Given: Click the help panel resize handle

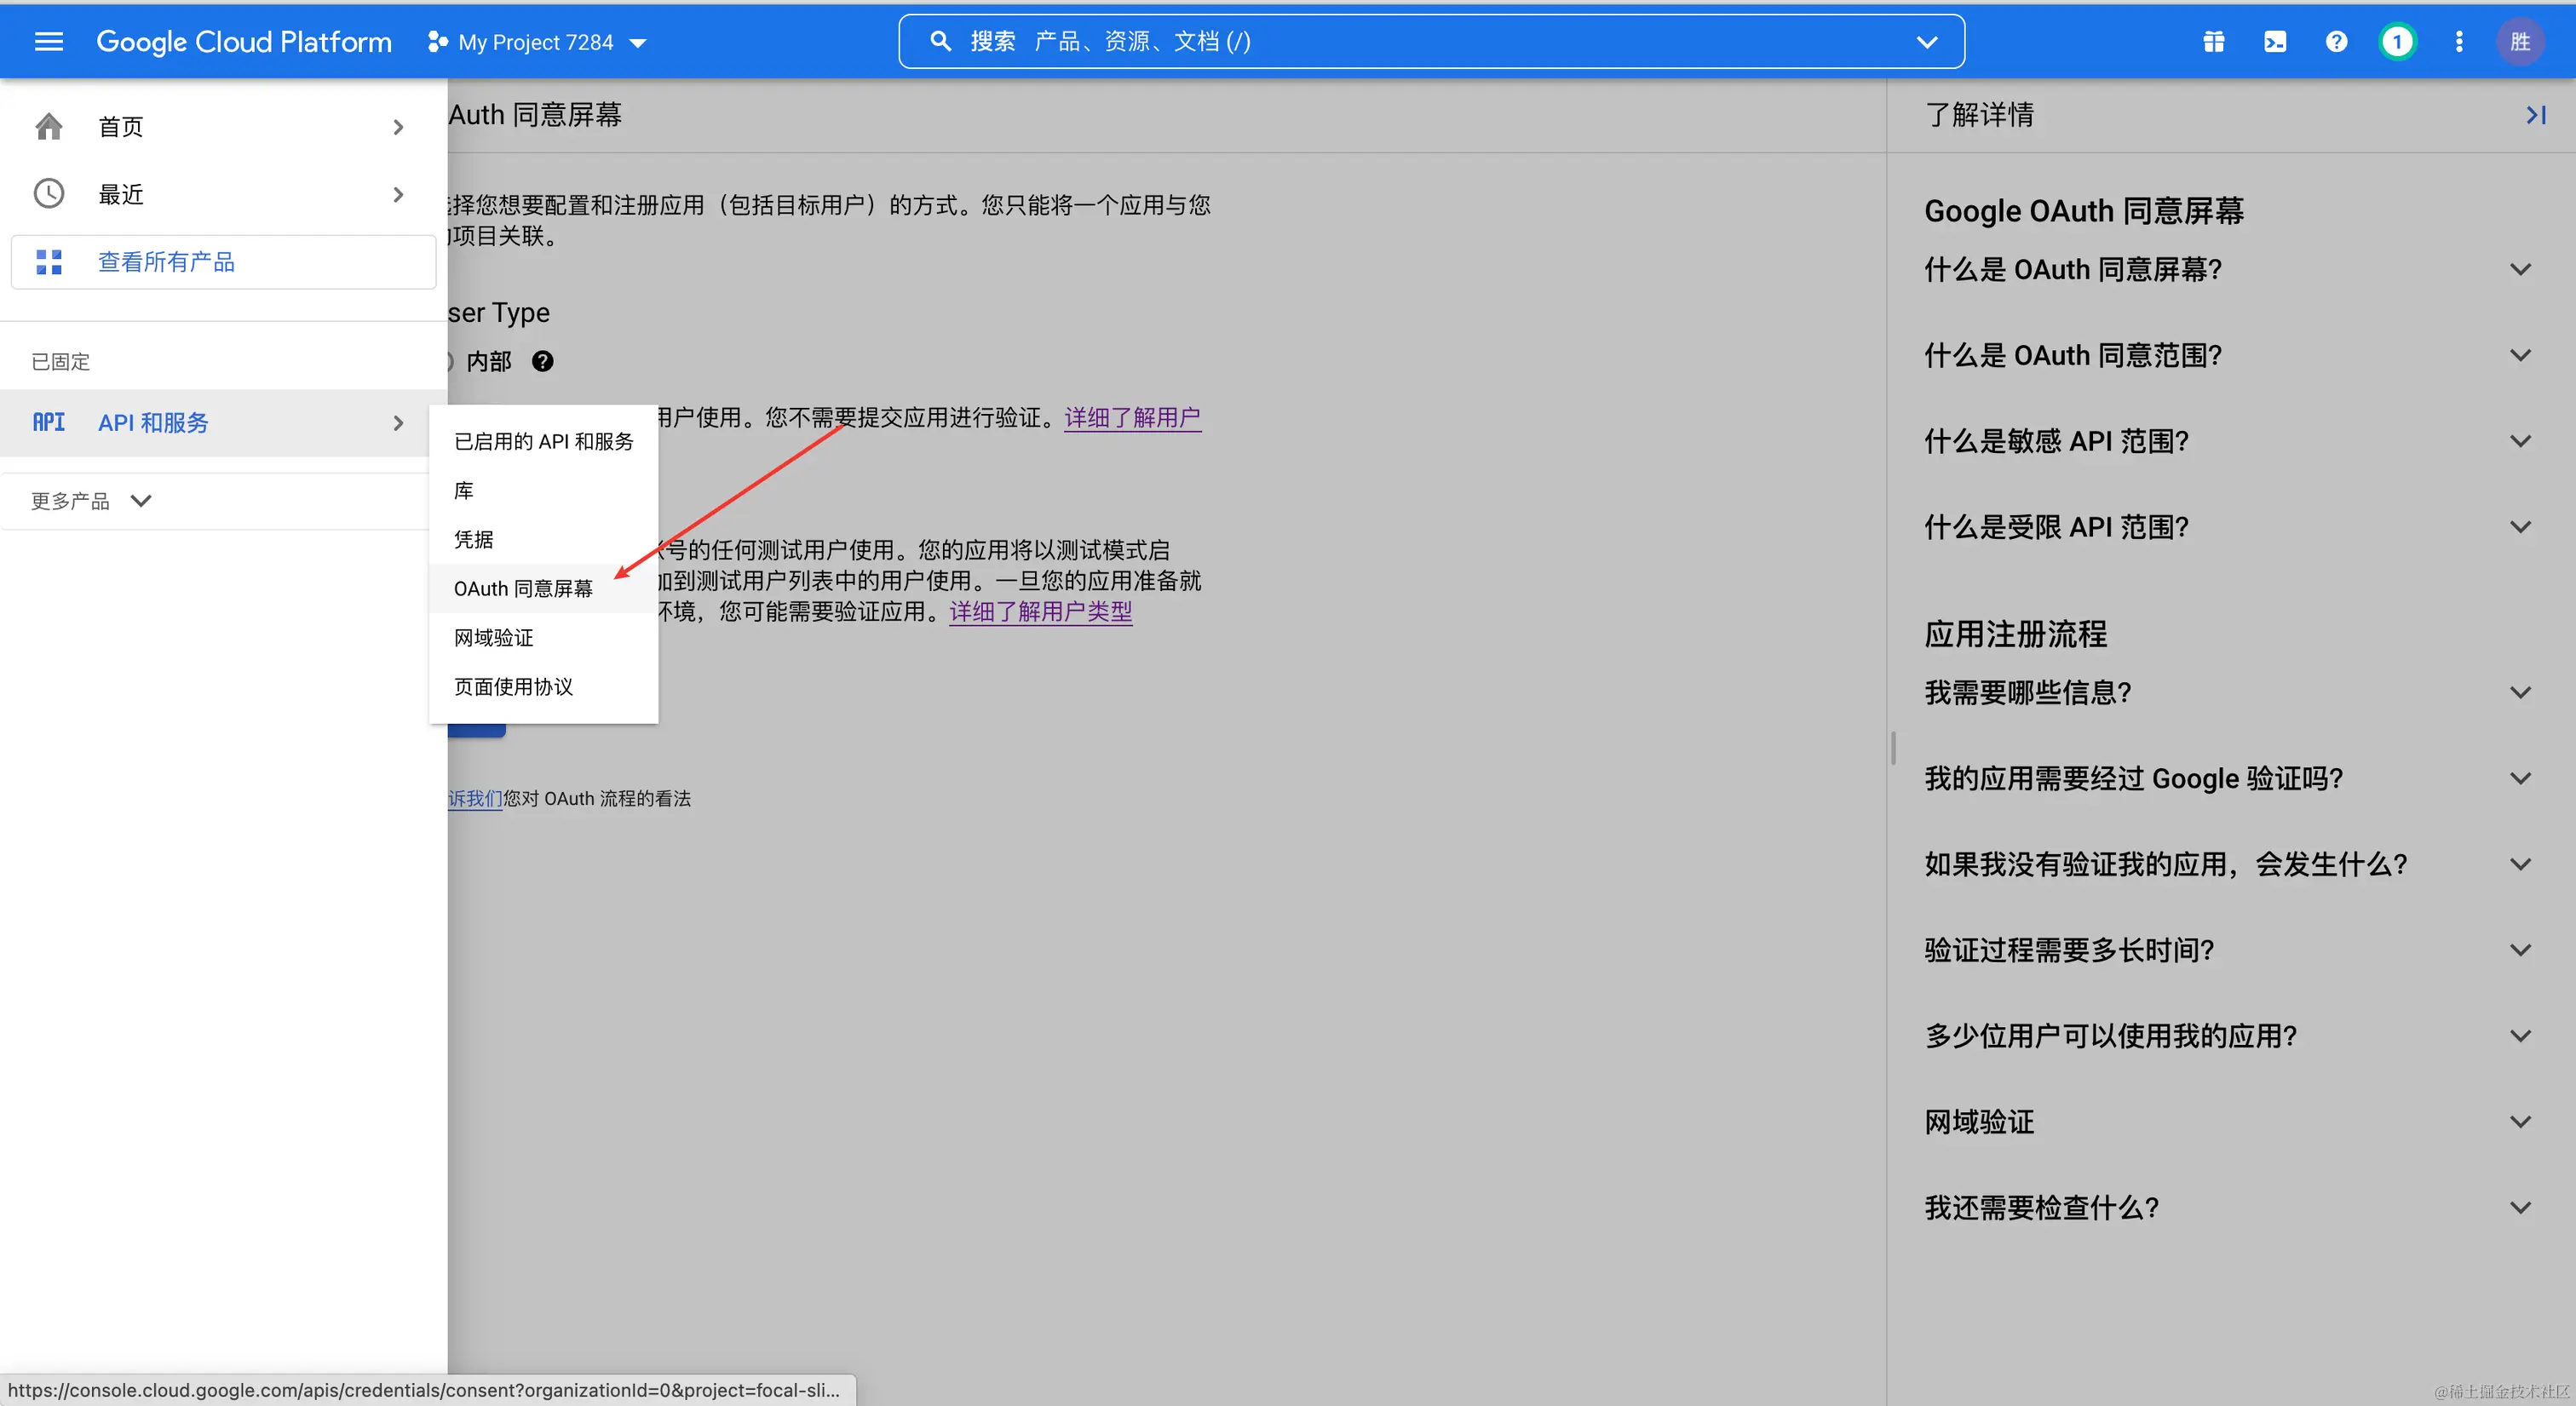Looking at the screenshot, I should point(1893,748).
